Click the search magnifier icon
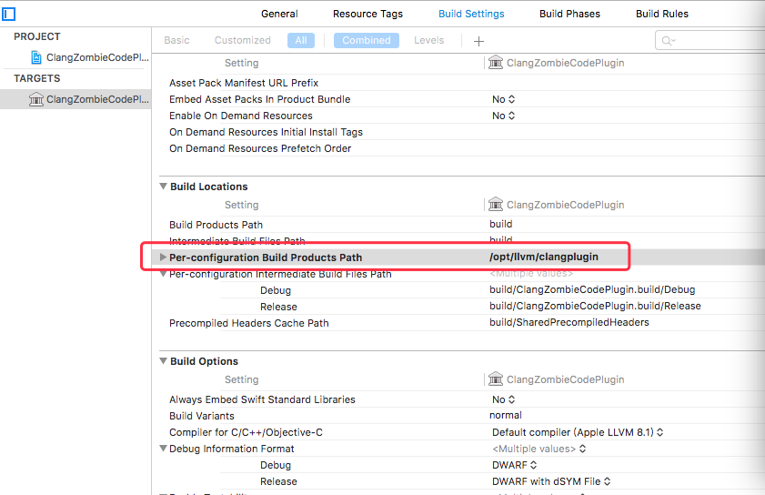 pyautogui.click(x=668, y=41)
